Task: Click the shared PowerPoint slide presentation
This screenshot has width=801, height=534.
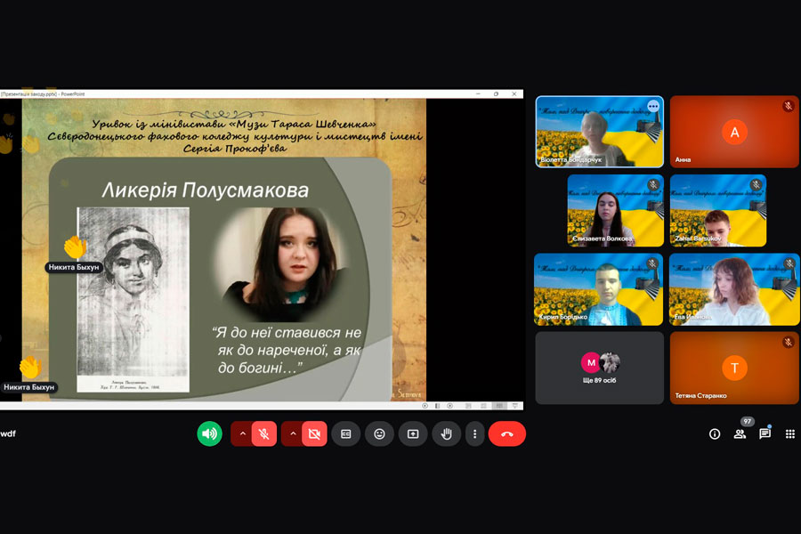Action: pyautogui.click(x=223, y=250)
